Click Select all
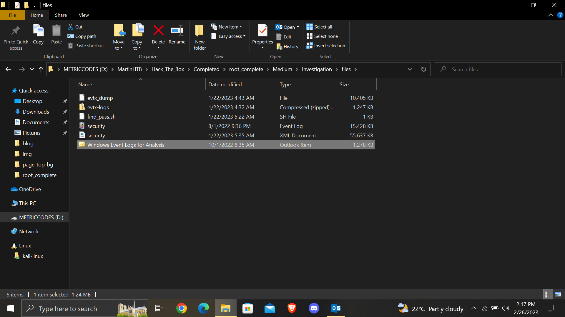 pyautogui.click(x=319, y=26)
